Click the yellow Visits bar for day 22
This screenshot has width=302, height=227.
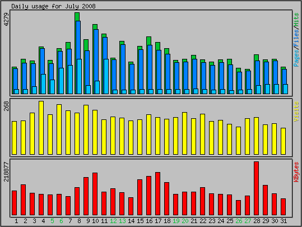click(x=202, y=135)
